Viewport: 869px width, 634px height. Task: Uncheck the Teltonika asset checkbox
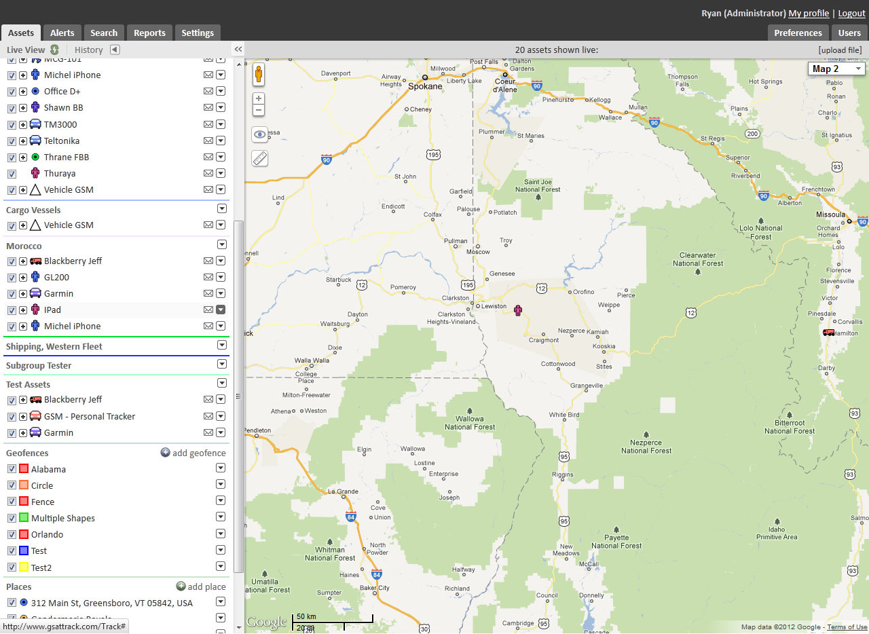click(12, 141)
